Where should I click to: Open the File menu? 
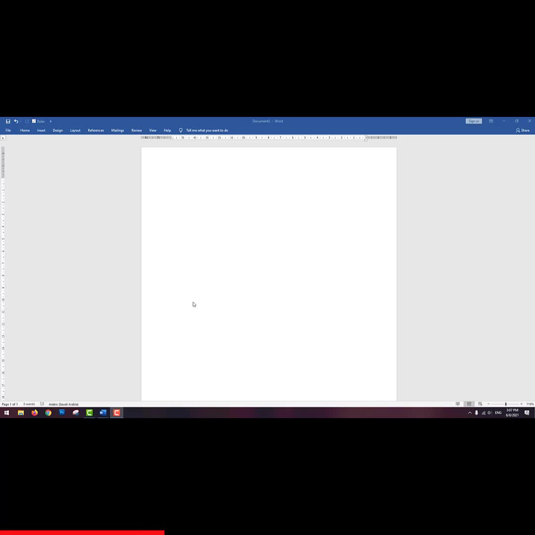tap(8, 130)
